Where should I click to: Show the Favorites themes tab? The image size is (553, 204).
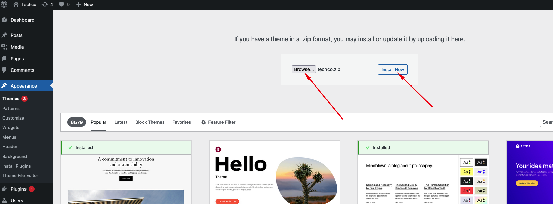click(182, 122)
